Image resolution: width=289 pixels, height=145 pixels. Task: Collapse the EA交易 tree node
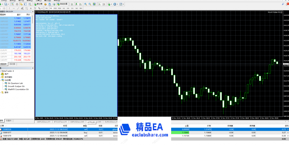tap(1, 80)
